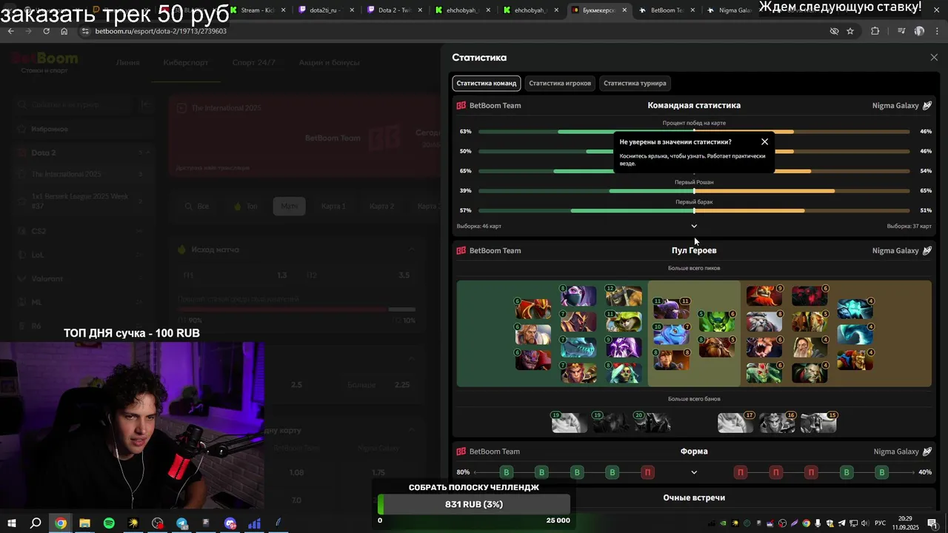
Task: Select shared hero portrait showing 11 and 11
Action: (671, 309)
